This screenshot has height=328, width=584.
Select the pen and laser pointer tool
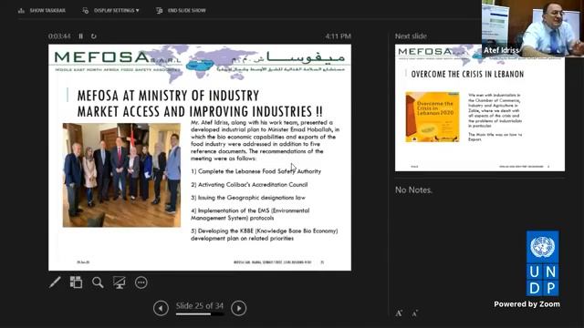[x=55, y=282]
